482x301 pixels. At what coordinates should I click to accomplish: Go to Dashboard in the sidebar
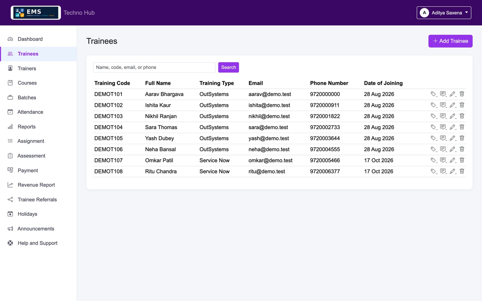38,39
